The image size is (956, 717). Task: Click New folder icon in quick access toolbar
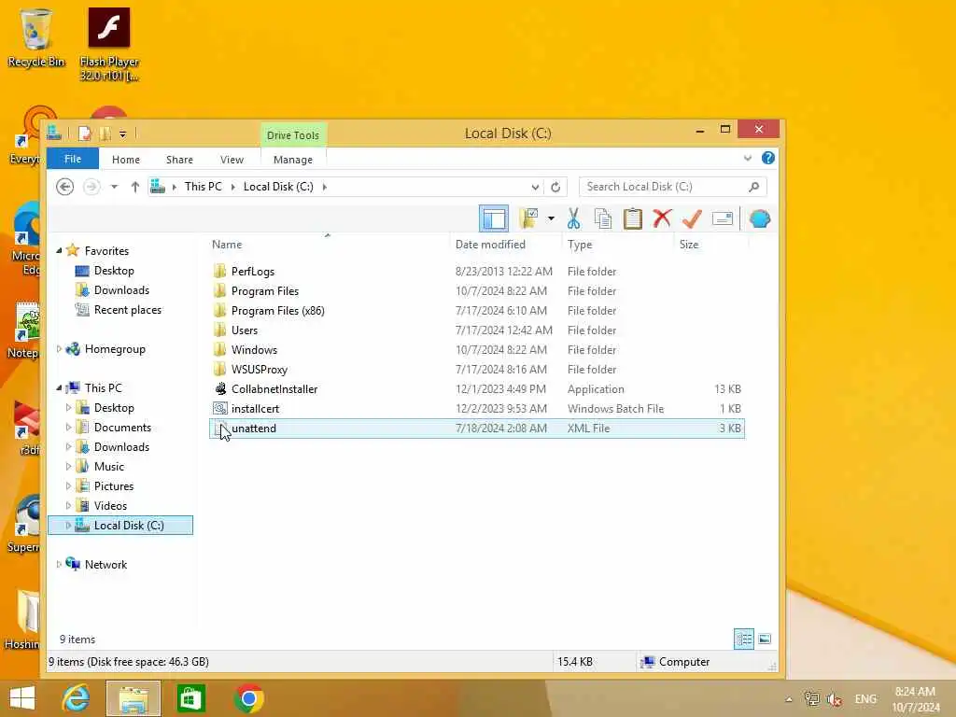(x=105, y=133)
